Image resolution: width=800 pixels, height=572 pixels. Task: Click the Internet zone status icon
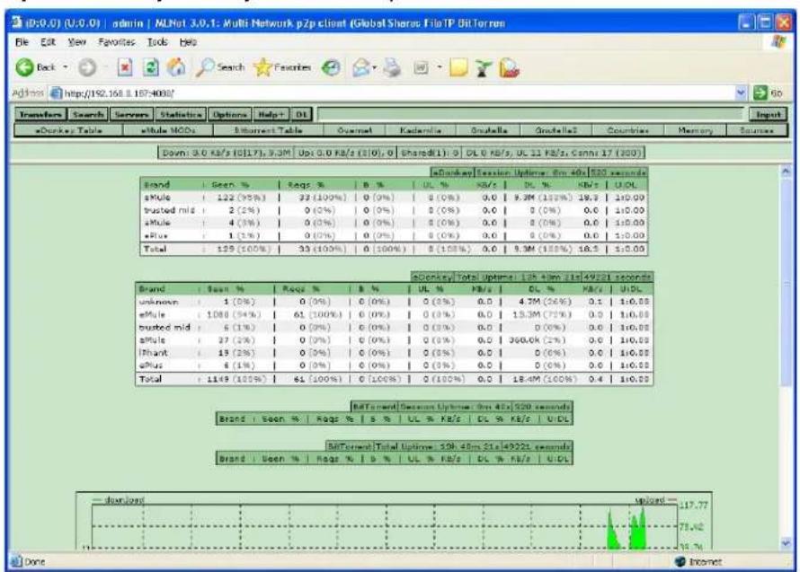(680, 562)
